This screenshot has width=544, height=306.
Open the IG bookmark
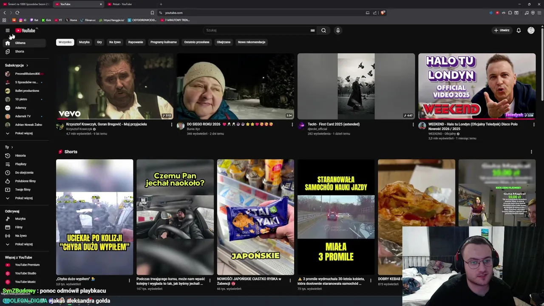(23, 20)
